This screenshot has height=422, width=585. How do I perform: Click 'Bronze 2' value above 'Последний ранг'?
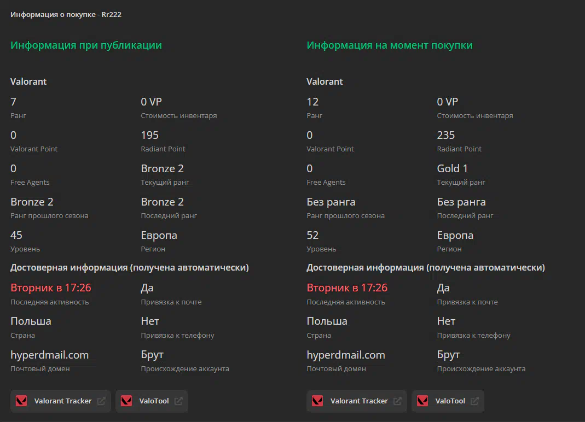tap(163, 202)
